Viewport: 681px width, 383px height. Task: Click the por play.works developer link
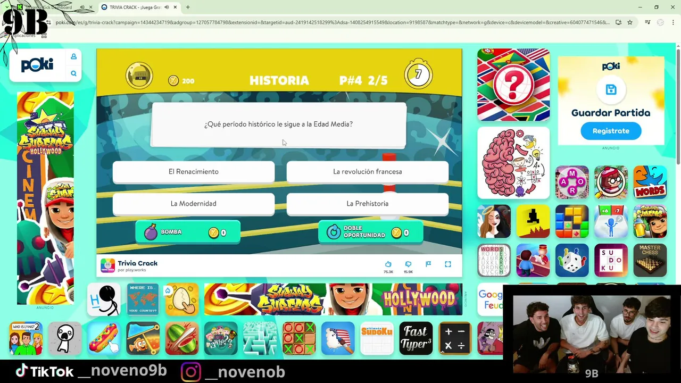click(131, 270)
